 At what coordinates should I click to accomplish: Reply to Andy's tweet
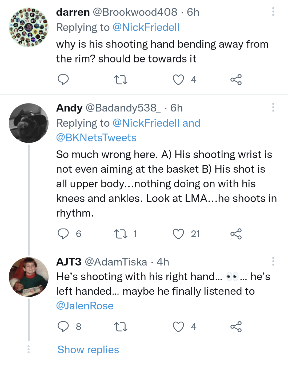pos(63,234)
